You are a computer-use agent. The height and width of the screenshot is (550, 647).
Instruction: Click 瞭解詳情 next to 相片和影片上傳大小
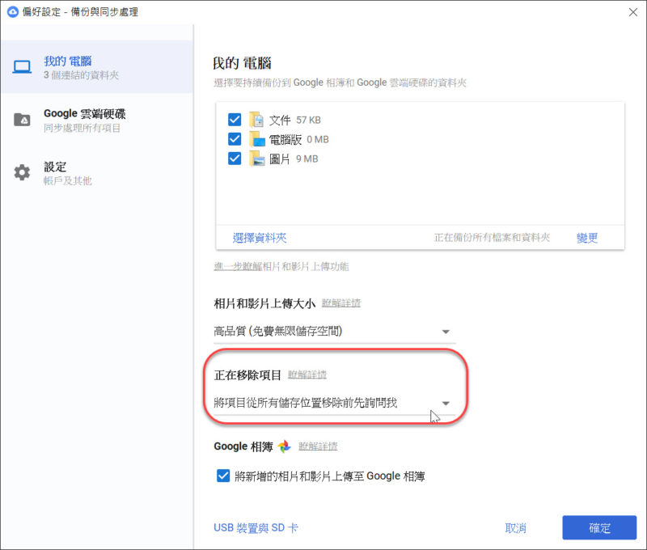click(341, 303)
